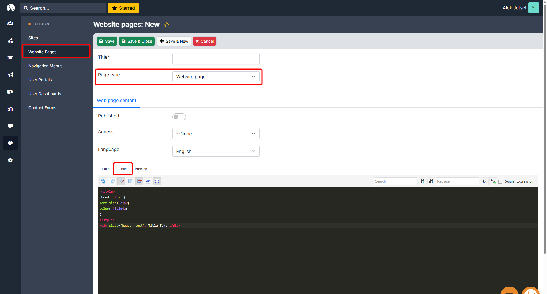Click the red Cancel button

tap(205, 41)
